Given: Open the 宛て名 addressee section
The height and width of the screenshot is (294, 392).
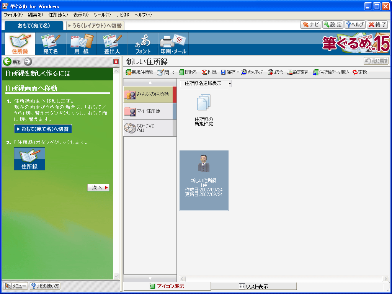Looking at the screenshot, I should tap(51, 44).
